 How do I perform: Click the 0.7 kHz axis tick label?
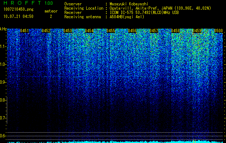tap(3, 118)
